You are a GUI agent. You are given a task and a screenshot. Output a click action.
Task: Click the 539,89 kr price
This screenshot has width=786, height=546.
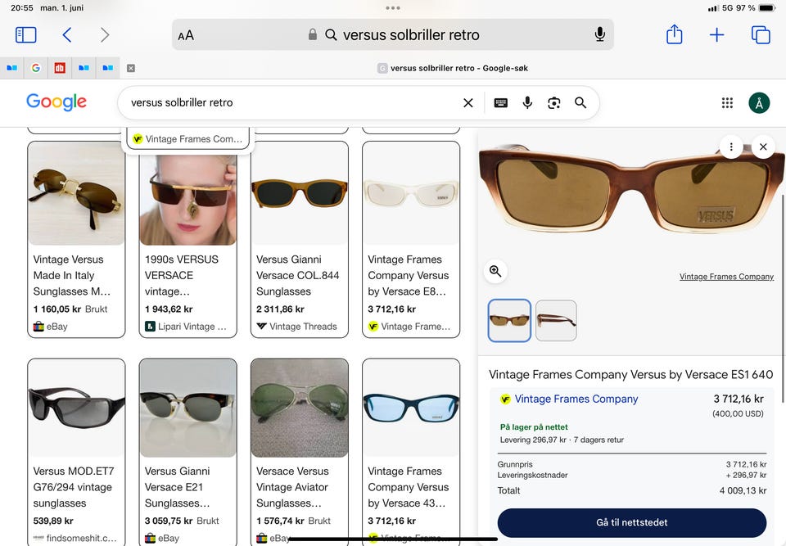pyautogui.click(x=53, y=521)
